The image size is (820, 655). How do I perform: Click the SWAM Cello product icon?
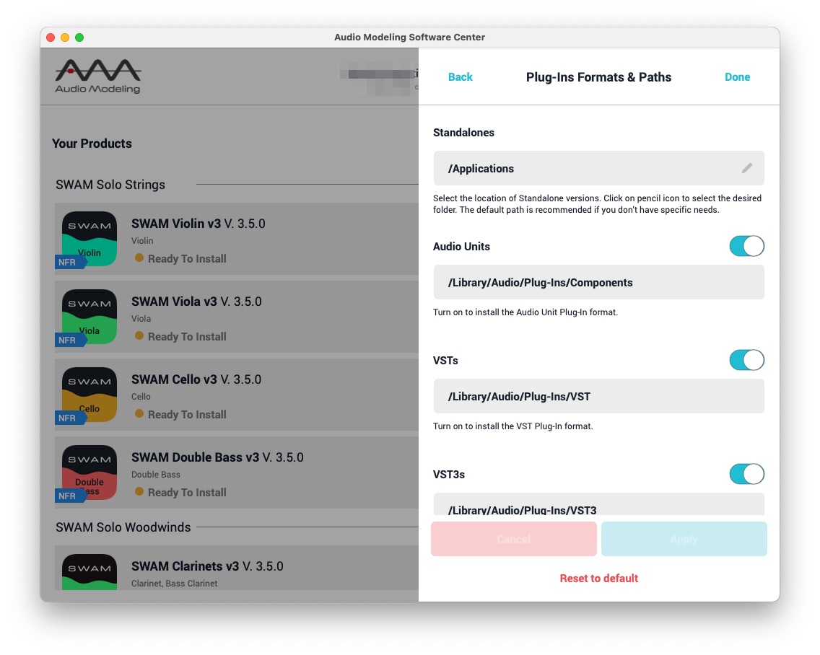point(90,395)
